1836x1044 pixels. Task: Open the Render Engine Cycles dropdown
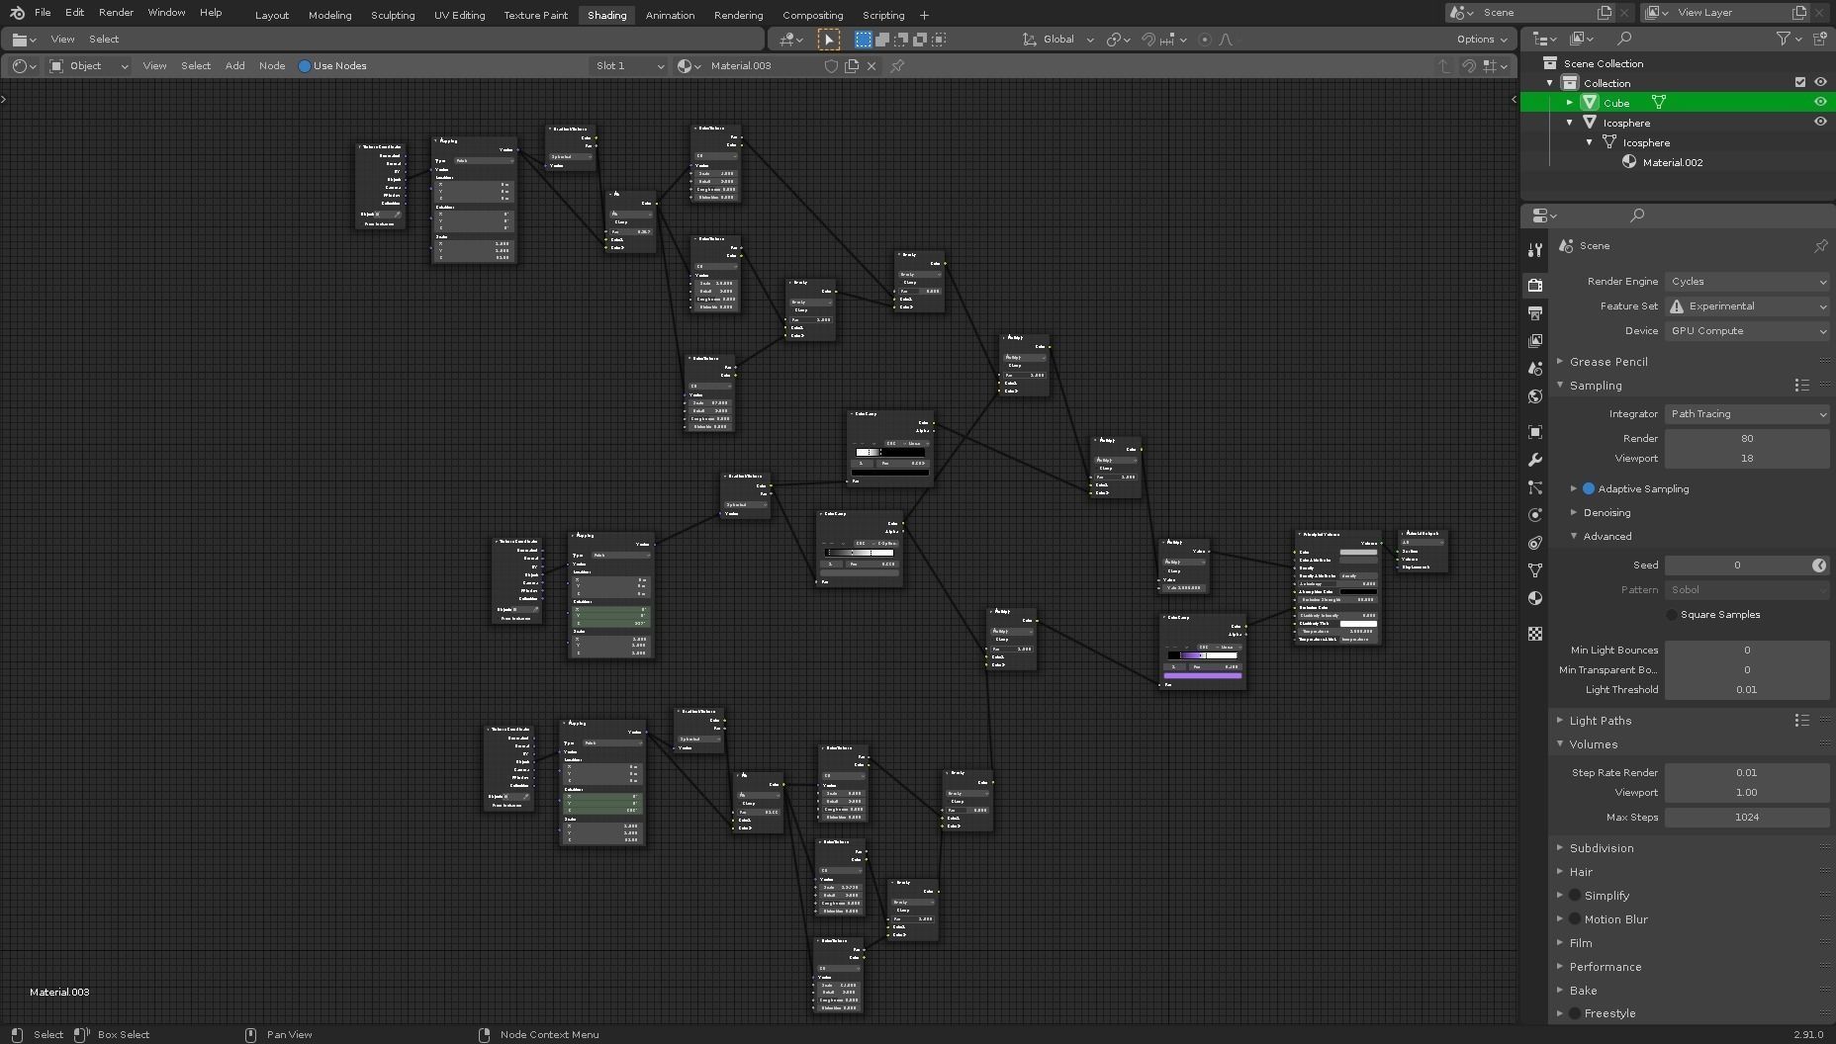click(x=1747, y=282)
